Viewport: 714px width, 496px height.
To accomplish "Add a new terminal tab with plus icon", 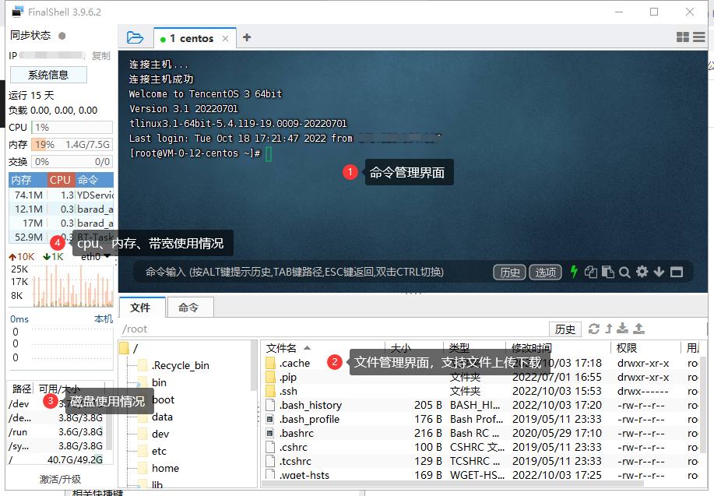I will (x=247, y=37).
